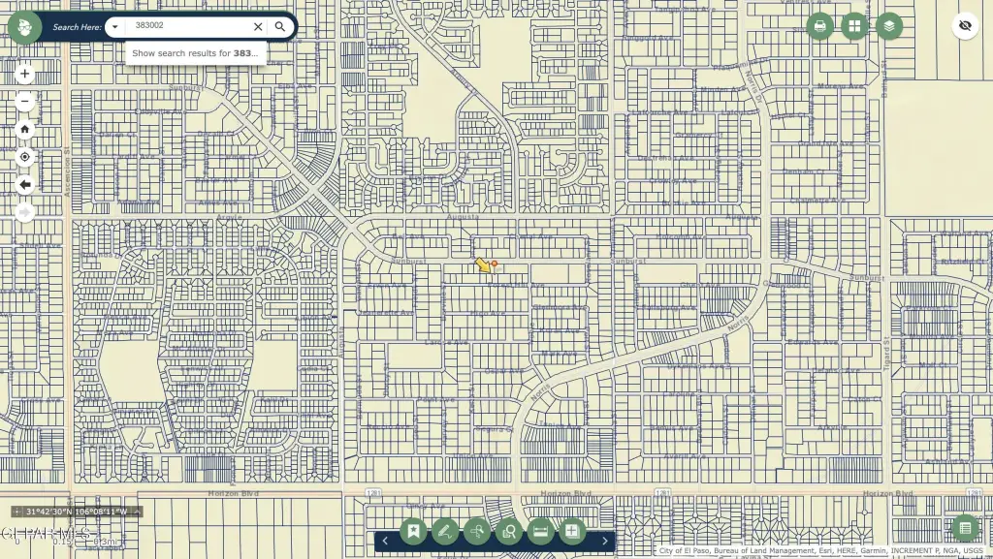The height and width of the screenshot is (559, 993).
Task: Return to default home extent
Action: [25, 129]
